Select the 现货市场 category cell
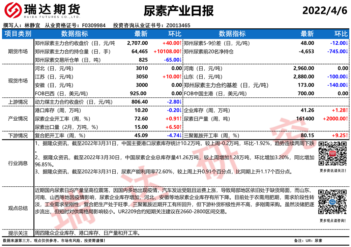This screenshot has height=247, width=351. [x=18, y=81]
